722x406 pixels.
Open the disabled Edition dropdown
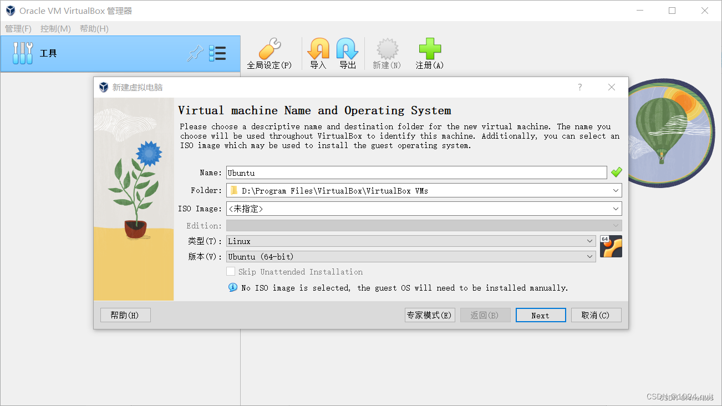point(424,225)
